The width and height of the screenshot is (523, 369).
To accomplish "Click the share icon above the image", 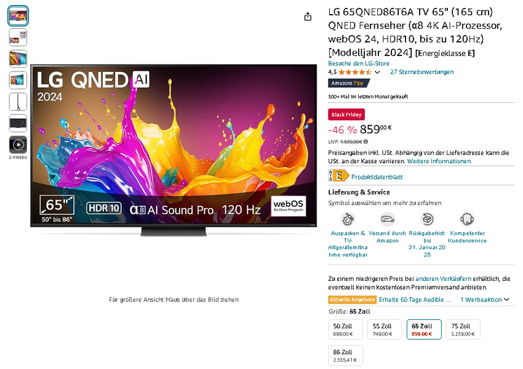I will [308, 17].
